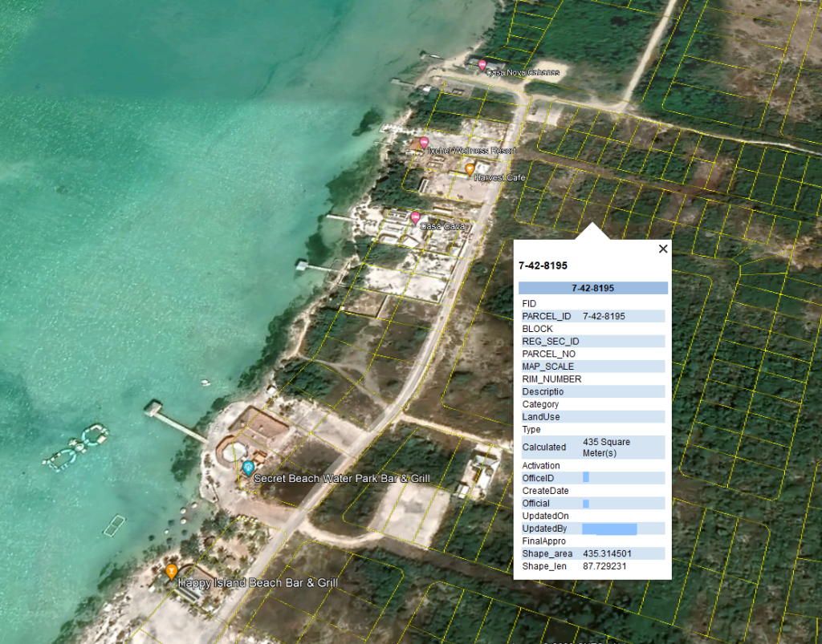Image resolution: width=822 pixels, height=644 pixels.
Task: Select the Secret Beach Water Park blue pin
Action: point(248,466)
